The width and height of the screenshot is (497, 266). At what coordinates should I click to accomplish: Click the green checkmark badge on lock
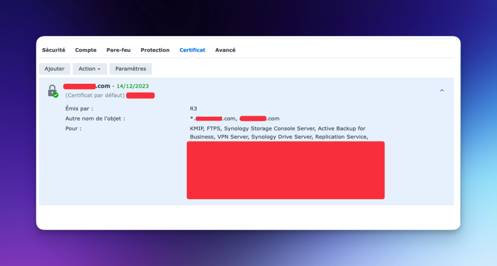click(x=56, y=95)
